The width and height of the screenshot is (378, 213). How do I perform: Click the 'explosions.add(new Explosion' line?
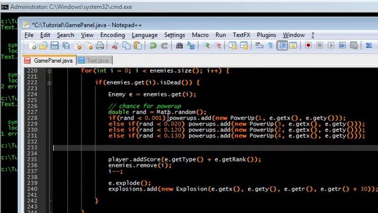(243, 189)
